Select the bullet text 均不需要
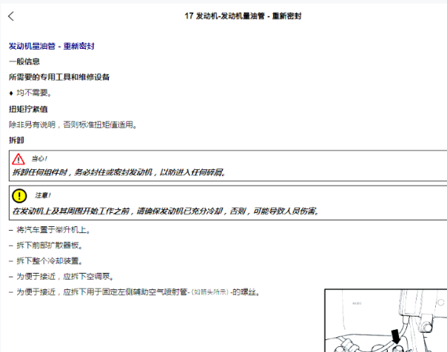Image resolution: width=447 pixels, height=352 pixels. click(33, 93)
